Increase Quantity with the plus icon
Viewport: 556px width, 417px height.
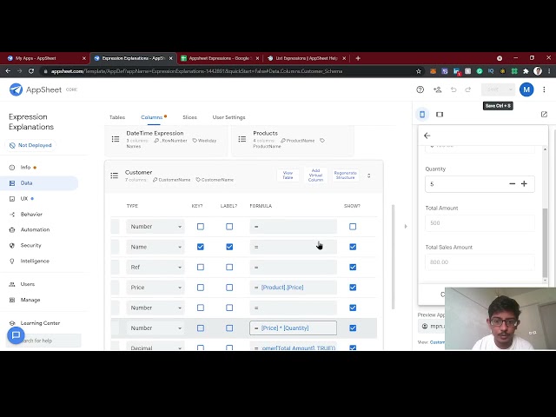(x=524, y=183)
